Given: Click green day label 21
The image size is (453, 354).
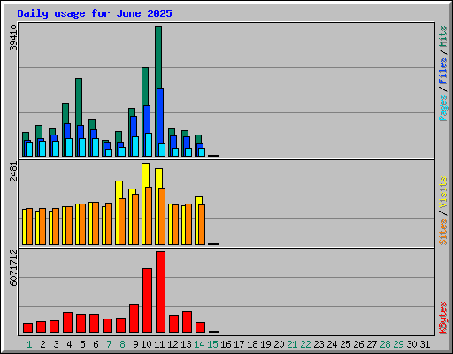Looking at the screenshot, I should pos(292,344).
